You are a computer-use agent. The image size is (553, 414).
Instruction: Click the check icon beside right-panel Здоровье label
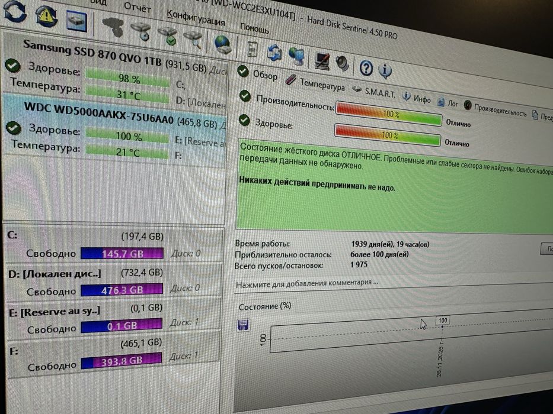click(244, 121)
